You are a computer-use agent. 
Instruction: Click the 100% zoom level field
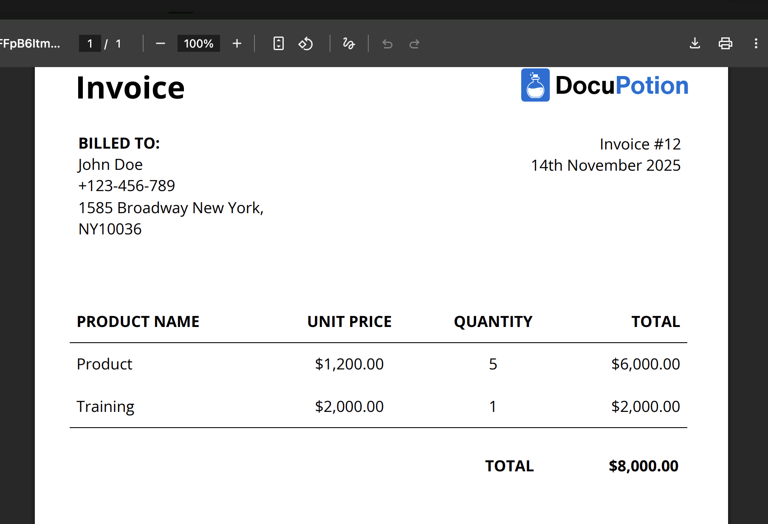tap(198, 43)
